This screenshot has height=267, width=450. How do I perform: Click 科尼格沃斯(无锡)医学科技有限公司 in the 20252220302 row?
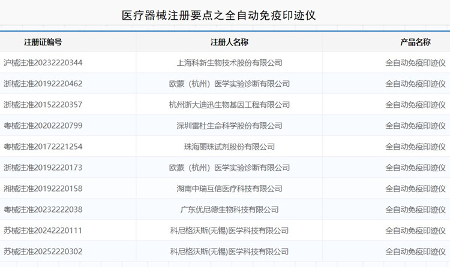[x=229, y=251]
